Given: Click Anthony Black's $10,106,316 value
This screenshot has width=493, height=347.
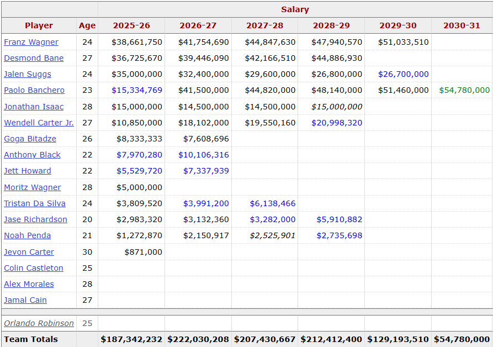Looking at the screenshot, I should pyautogui.click(x=203, y=155).
